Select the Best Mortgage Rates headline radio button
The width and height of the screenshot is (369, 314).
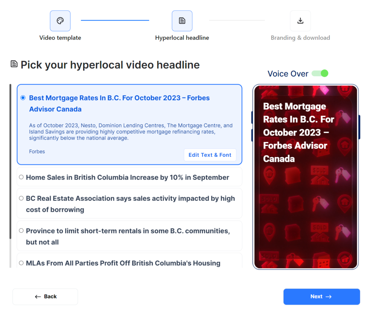(x=23, y=98)
